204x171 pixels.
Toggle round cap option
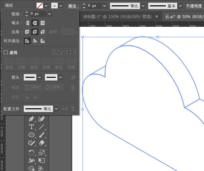point(35,23)
